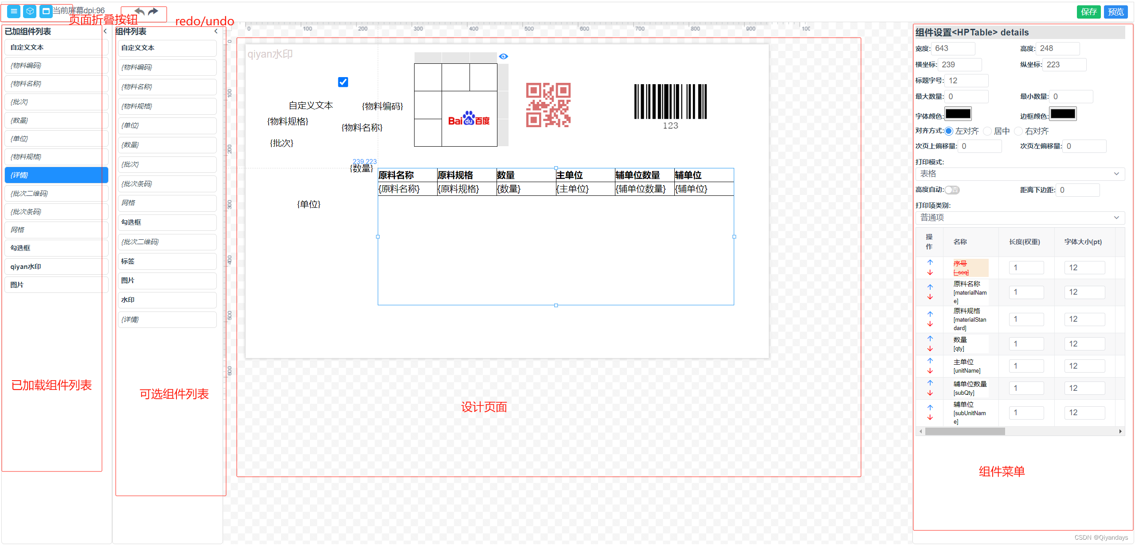Select the QR code on the canvas

tap(548, 105)
